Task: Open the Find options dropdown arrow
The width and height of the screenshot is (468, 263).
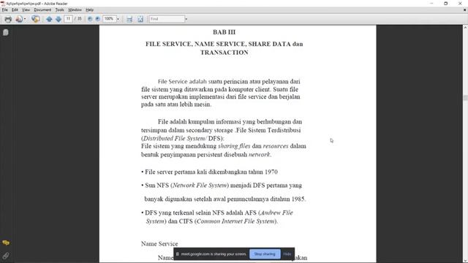Action: [x=186, y=19]
